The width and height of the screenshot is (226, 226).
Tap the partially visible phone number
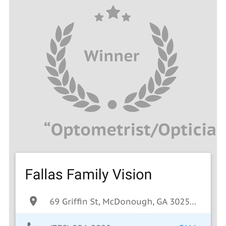point(80,225)
